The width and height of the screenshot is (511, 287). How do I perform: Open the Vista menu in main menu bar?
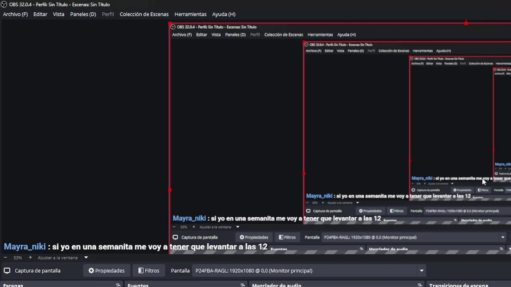pos(59,14)
